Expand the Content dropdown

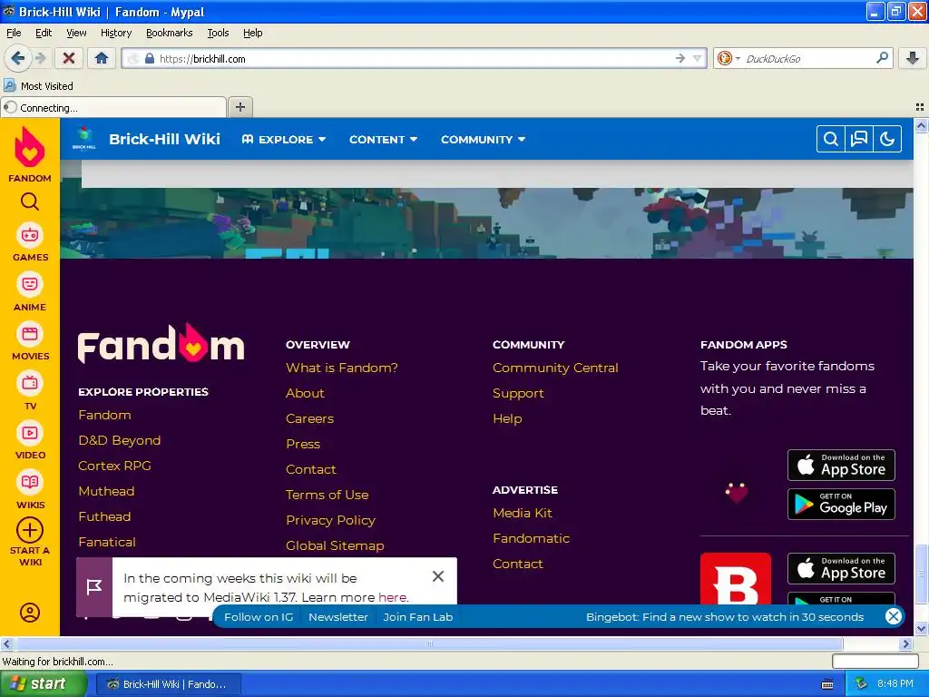coord(384,139)
